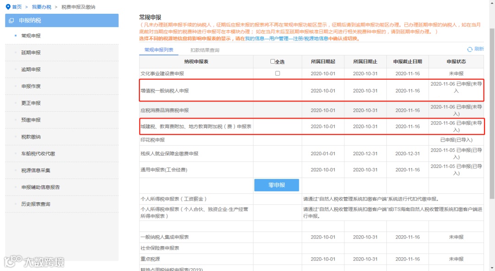Screen dimensions: 495x271
Task: Click the 申报纳税 panel header icon
Action: [x=11, y=21]
